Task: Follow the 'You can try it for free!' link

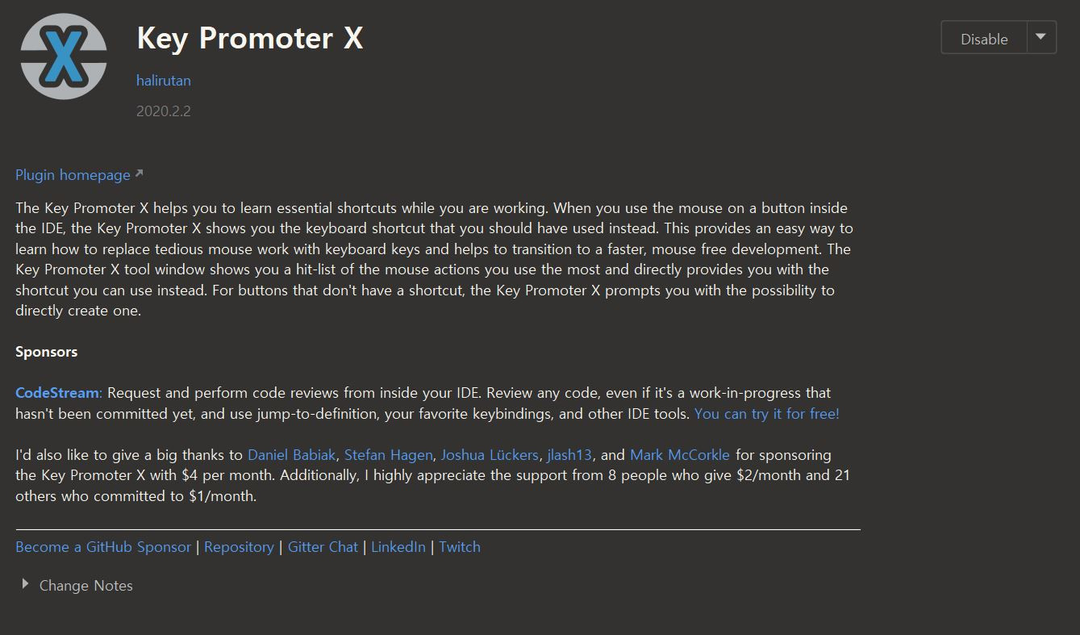Action: pyautogui.click(x=766, y=414)
